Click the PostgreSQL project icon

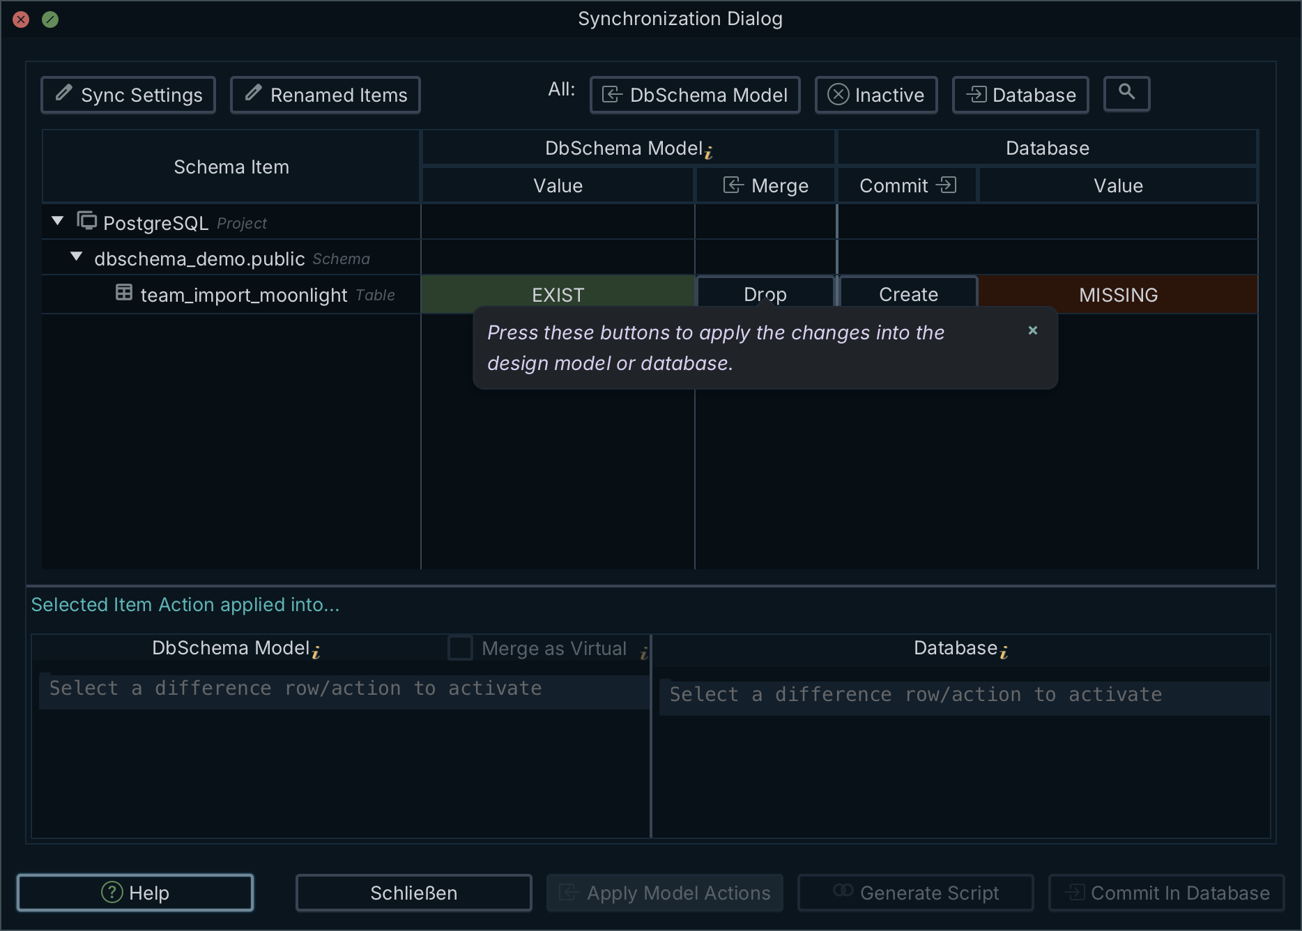pyautogui.click(x=87, y=221)
